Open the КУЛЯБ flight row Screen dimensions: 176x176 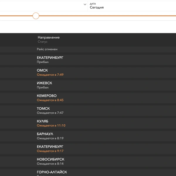pyautogui.click(x=88, y=123)
